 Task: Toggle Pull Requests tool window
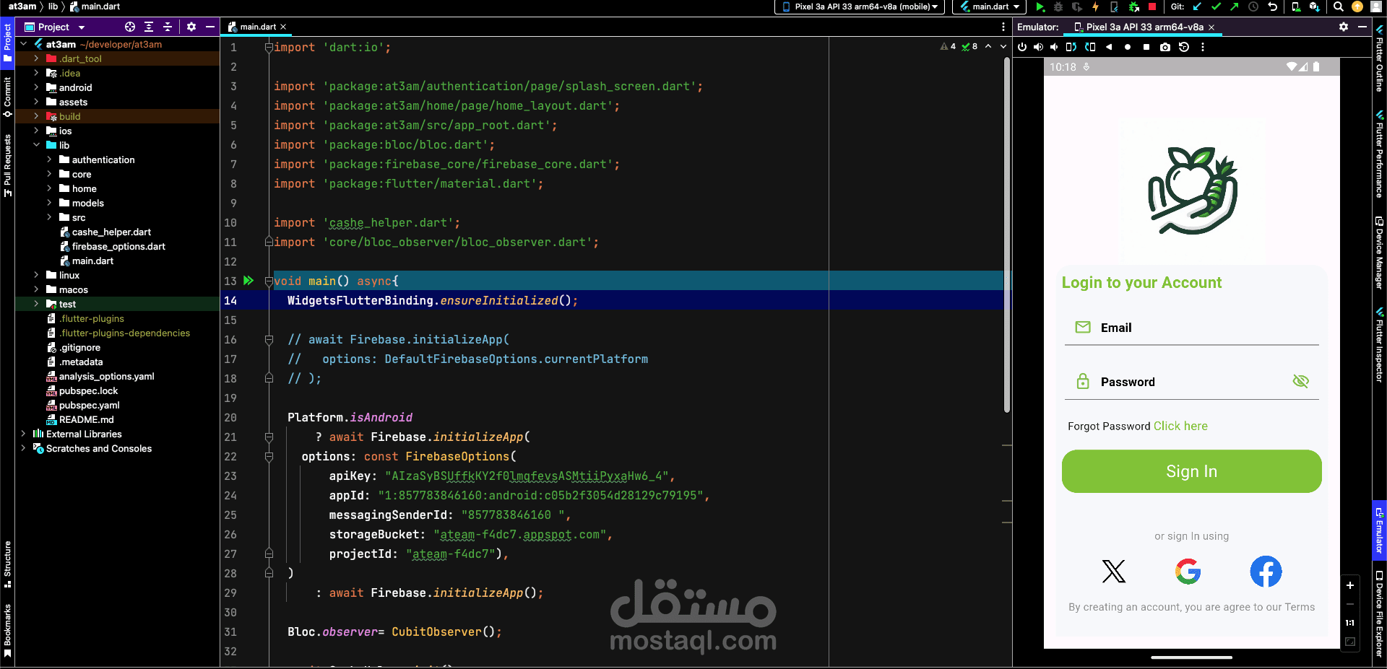point(7,165)
